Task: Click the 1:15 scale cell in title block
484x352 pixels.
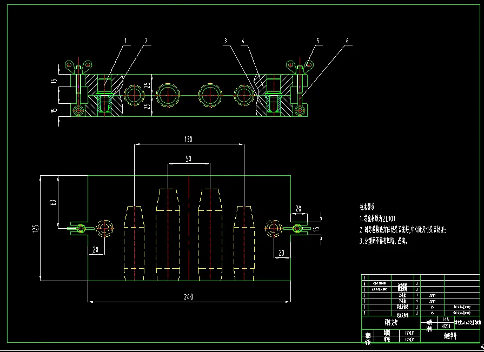Action: tap(446, 320)
